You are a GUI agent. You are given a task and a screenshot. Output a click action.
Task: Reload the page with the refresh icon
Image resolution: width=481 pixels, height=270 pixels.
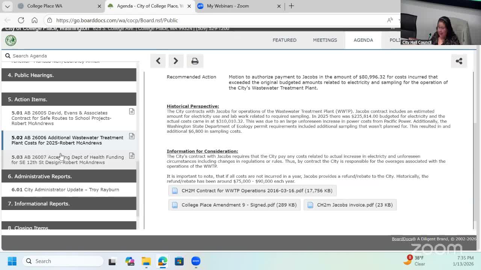pyautogui.click(x=21, y=20)
